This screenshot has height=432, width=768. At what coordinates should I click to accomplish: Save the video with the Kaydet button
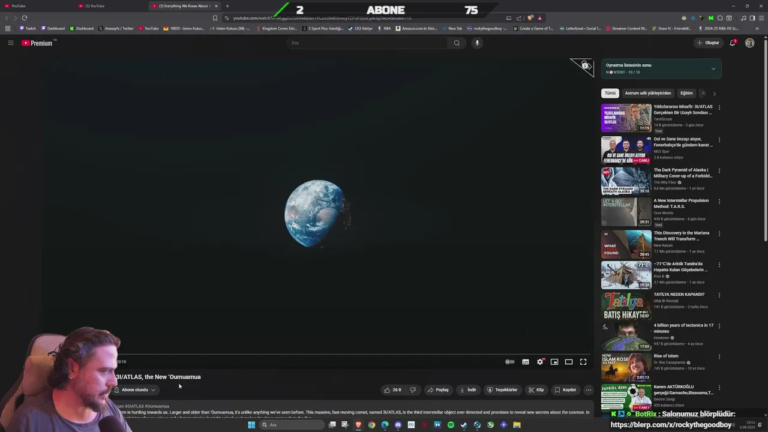click(x=565, y=390)
